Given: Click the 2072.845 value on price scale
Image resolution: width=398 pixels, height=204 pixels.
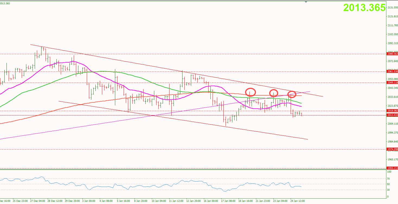Looking at the screenshot, I should [x=393, y=61].
